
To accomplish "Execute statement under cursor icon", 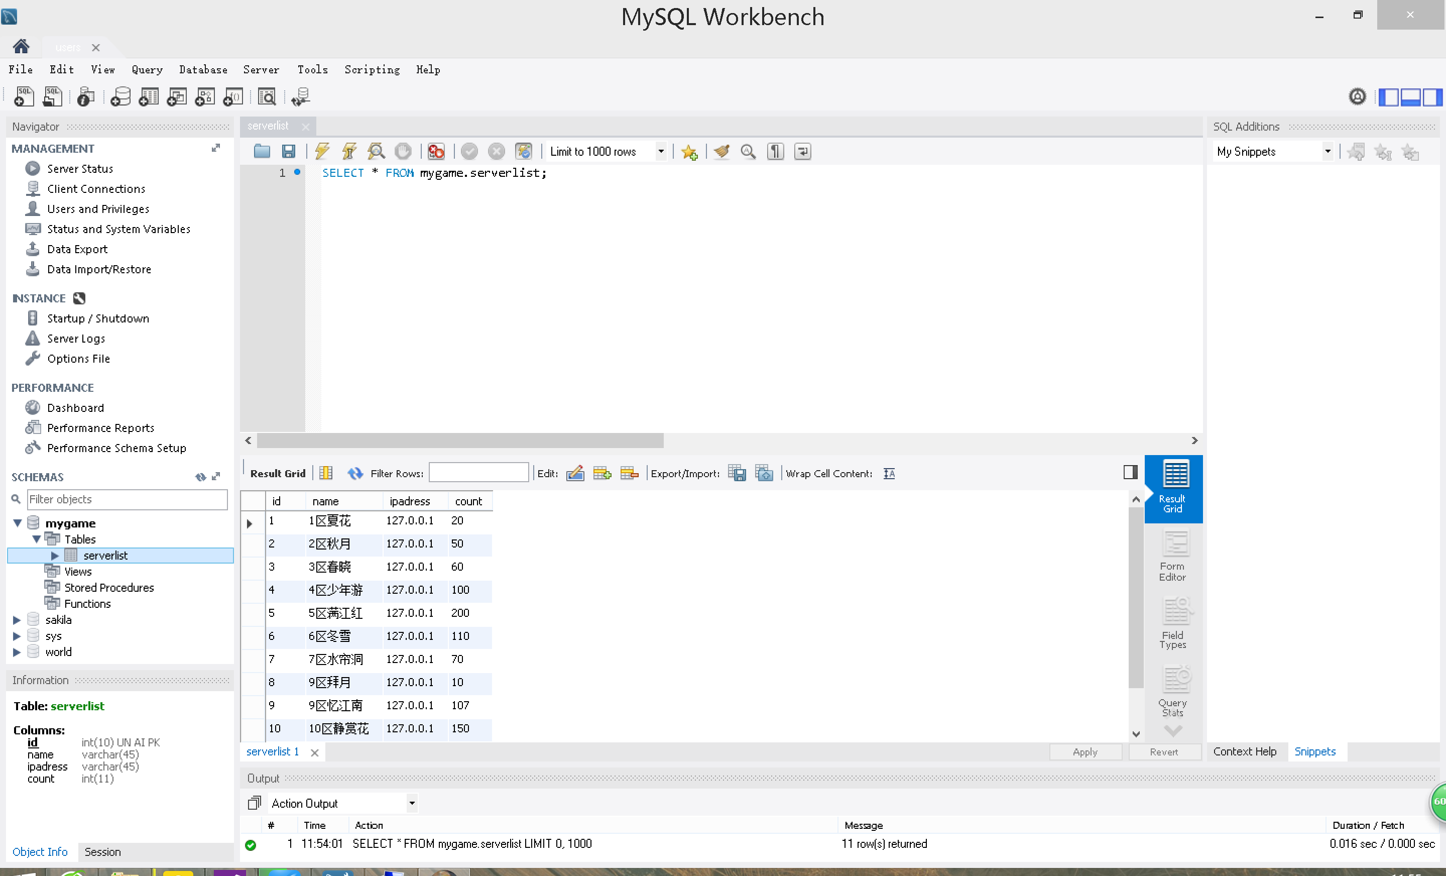I will [349, 152].
